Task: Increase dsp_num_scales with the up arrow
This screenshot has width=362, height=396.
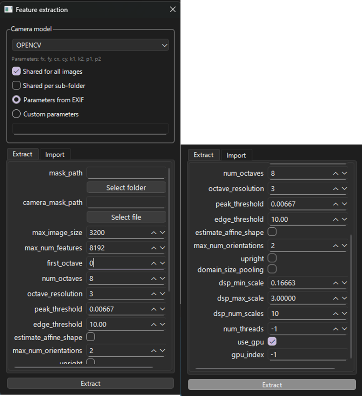Action: click(x=336, y=314)
